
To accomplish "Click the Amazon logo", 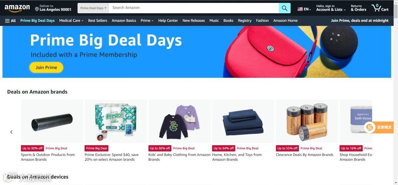I will (17, 8).
